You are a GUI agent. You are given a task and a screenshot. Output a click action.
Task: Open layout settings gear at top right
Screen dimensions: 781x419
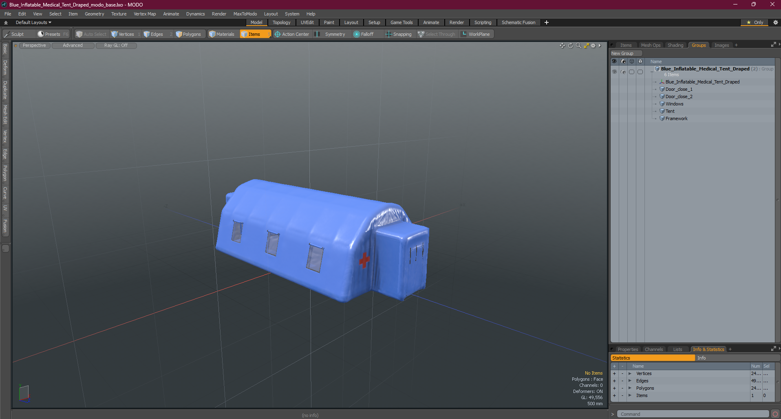click(776, 22)
